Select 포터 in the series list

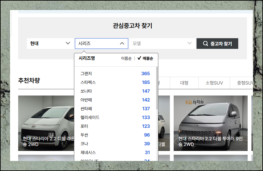coord(115,126)
